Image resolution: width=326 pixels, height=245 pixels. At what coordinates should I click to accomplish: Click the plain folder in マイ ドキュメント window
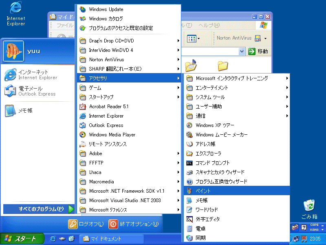pos(222,66)
